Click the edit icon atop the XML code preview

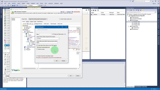78,28
